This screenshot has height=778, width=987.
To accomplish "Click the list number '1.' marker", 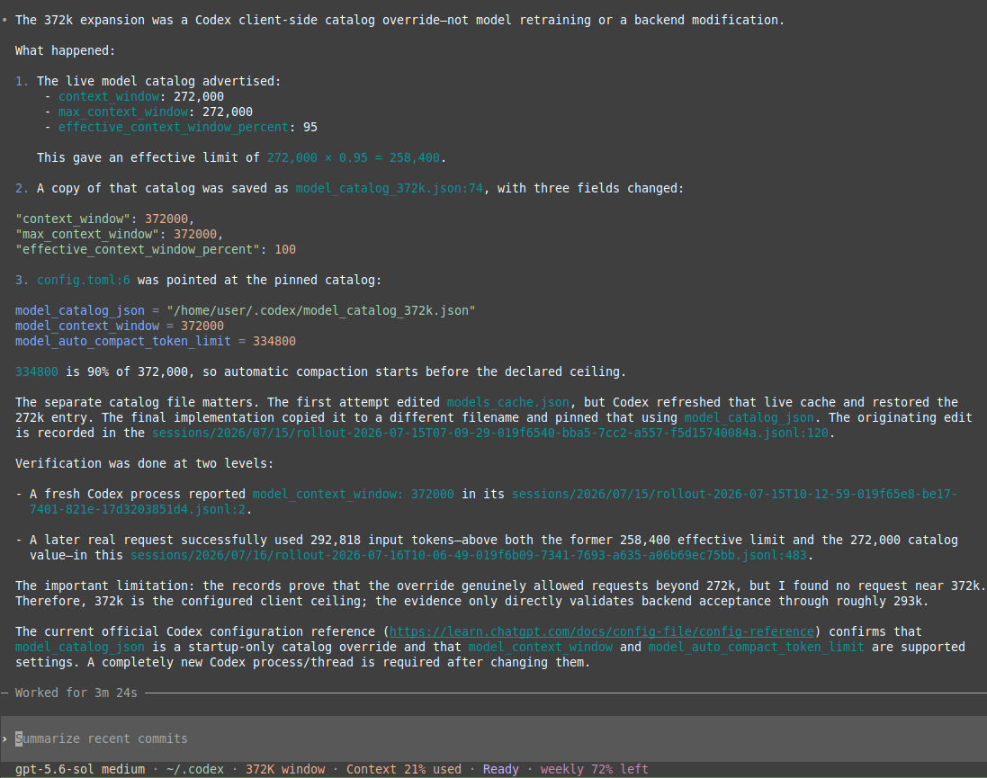I will tap(22, 81).
